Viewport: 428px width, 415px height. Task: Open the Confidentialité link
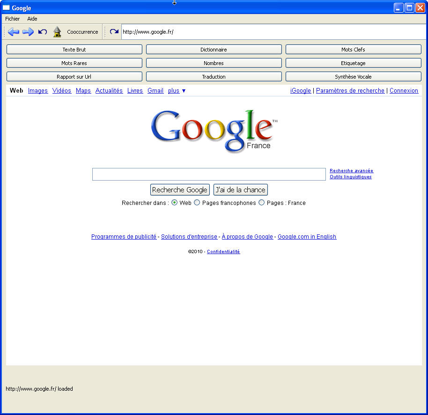coord(223,251)
